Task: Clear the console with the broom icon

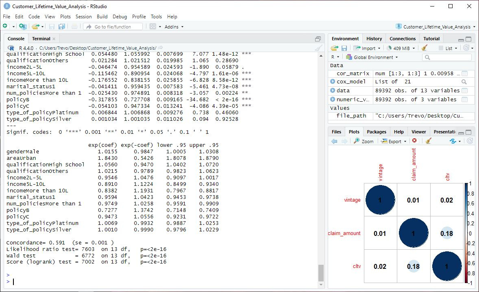Action: [x=318, y=48]
